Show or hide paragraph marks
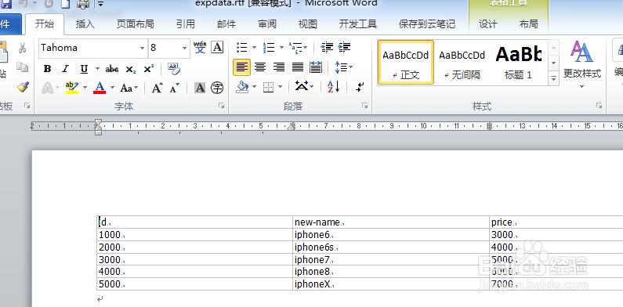Viewport: 623px width, 307px height. [360, 87]
